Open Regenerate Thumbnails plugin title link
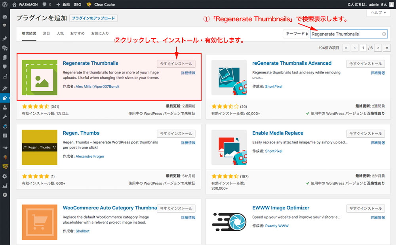396x245 pixels. (x=90, y=63)
